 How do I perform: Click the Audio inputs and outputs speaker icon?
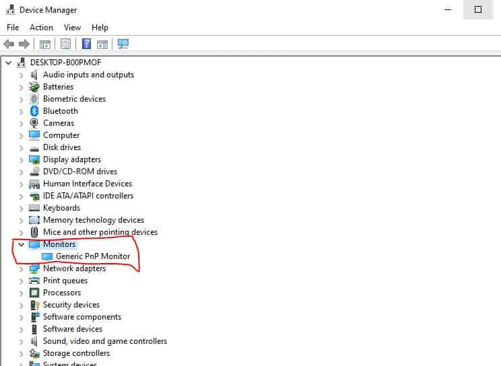(34, 75)
